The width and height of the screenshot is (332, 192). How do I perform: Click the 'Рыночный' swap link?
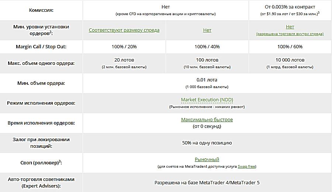pyautogui.click(x=207, y=160)
